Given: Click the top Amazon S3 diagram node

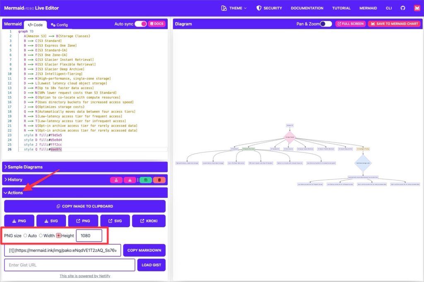Looking at the screenshot, I should pos(289,125).
